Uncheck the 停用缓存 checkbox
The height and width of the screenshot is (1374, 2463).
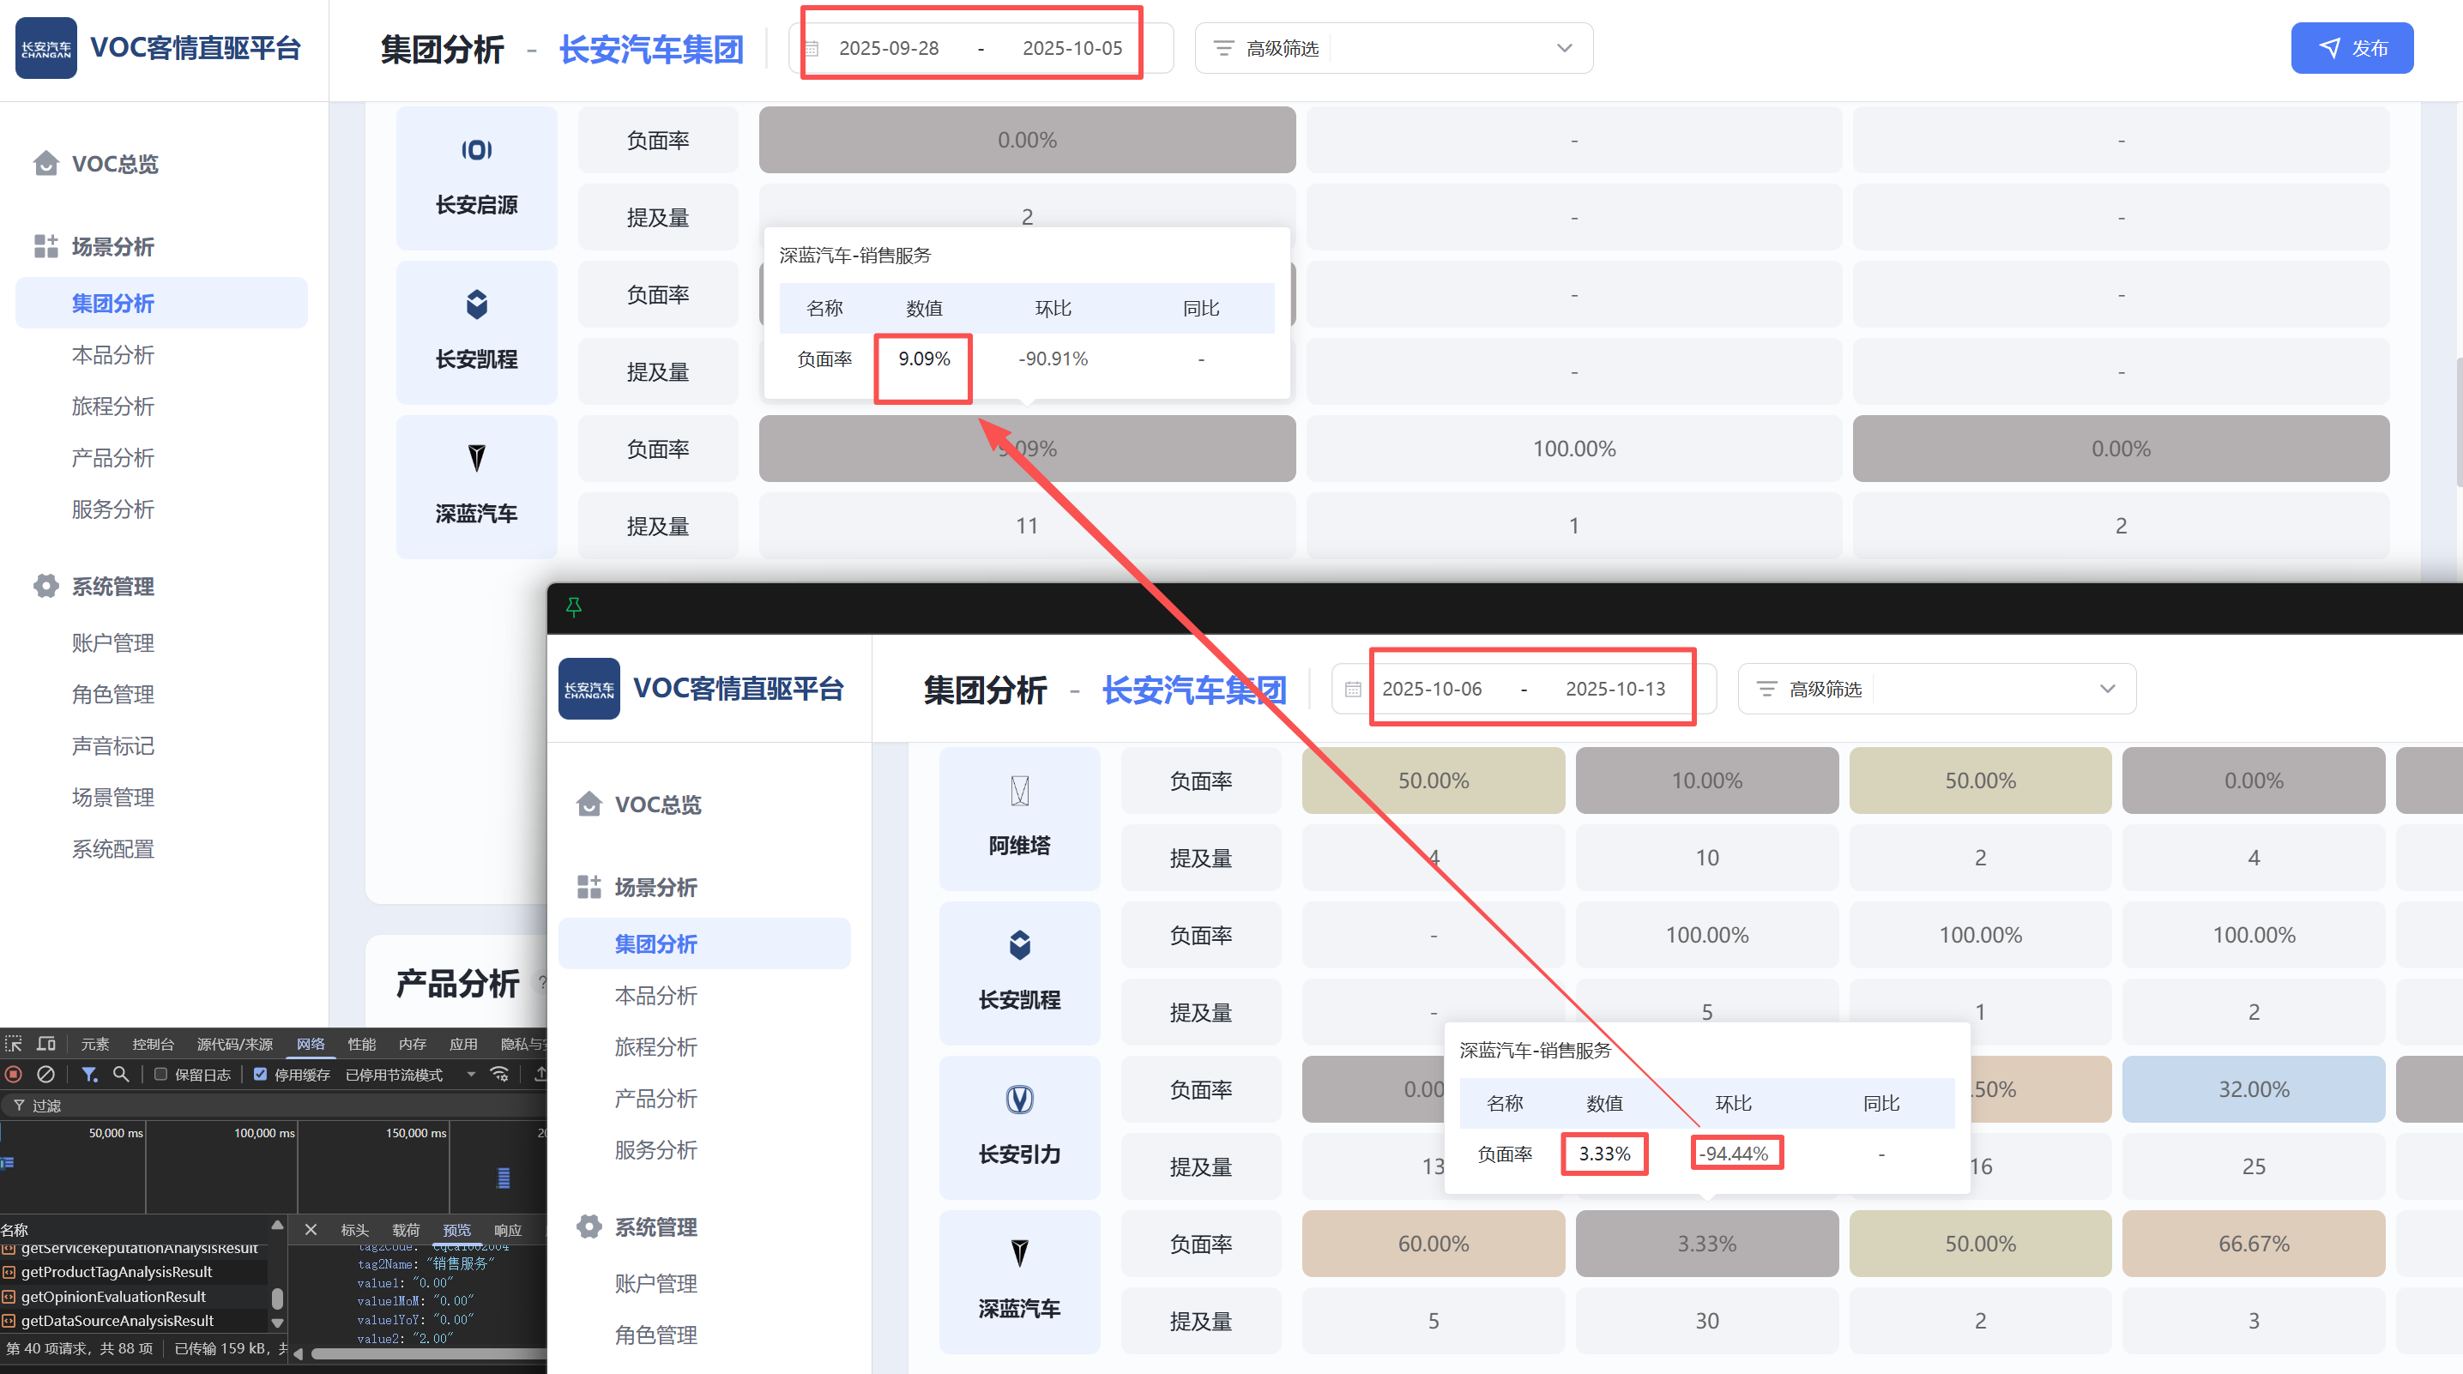tap(260, 1074)
